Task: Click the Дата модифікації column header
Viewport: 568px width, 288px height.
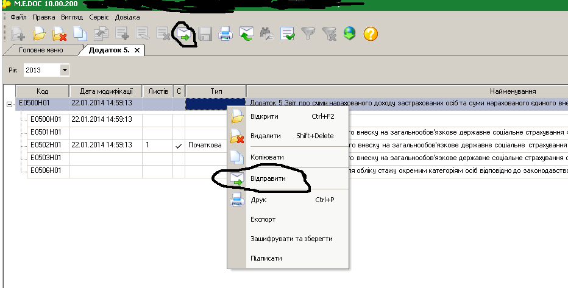Action: tap(106, 91)
